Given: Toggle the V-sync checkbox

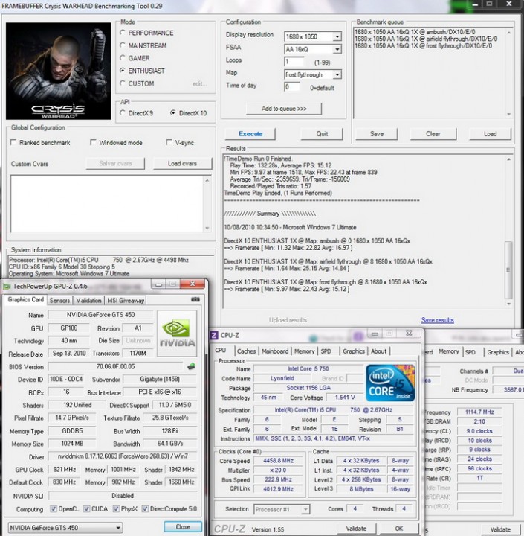Looking at the screenshot, I should pos(169,142).
